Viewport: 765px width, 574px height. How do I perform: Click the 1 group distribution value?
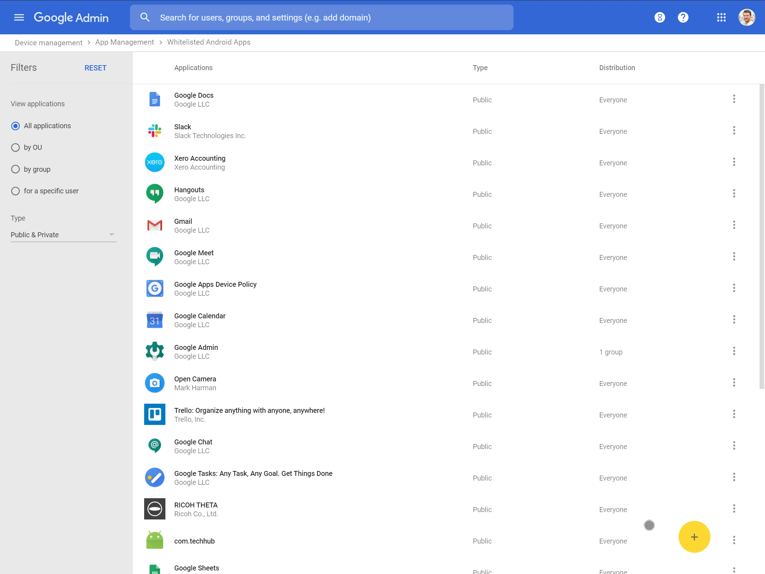click(x=611, y=352)
